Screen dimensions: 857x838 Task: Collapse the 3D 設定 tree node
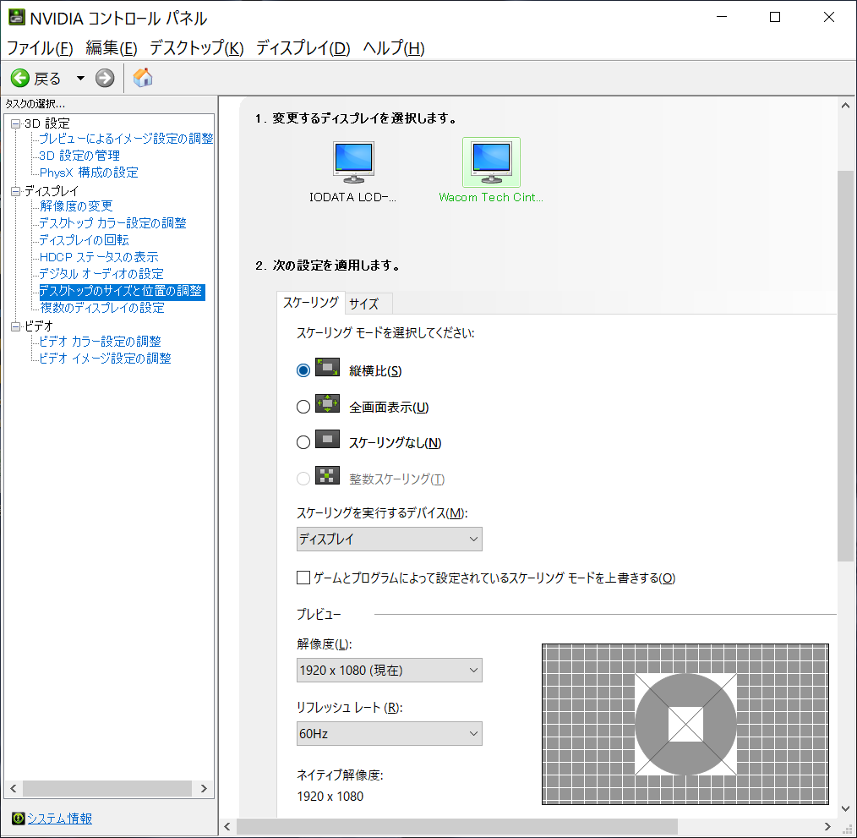pos(16,123)
